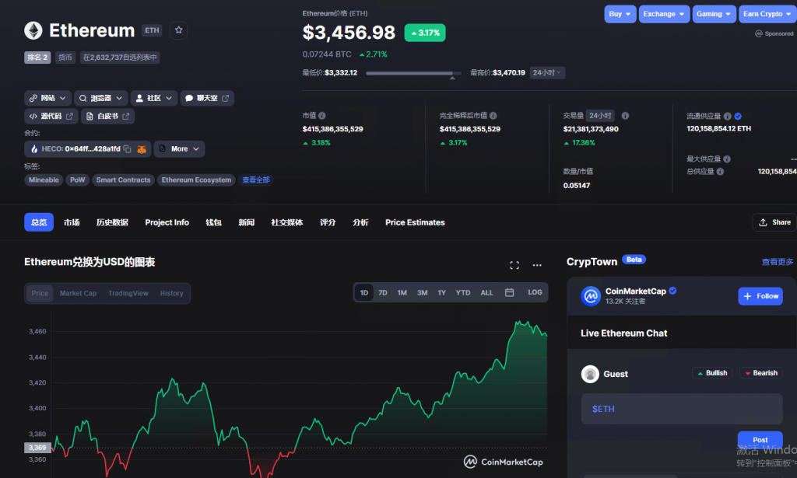This screenshot has height=478, width=797.
Task: Click the Guest avatar icon
Action: (590, 374)
